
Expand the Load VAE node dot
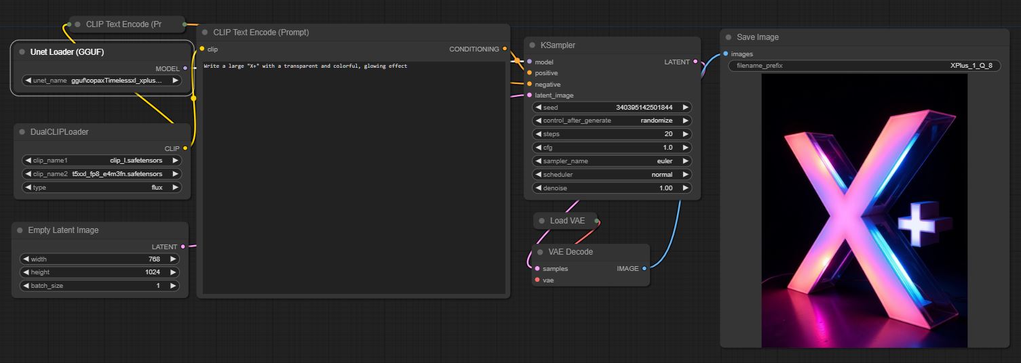(542, 221)
